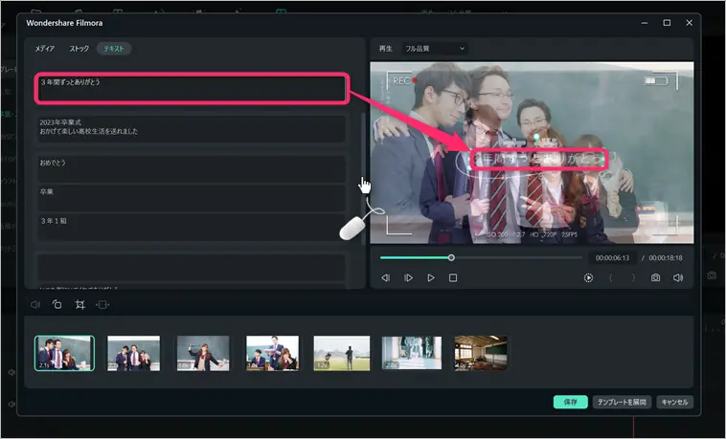Select the seventh clip of empty classroom
The width and height of the screenshot is (726, 439).
481,353
